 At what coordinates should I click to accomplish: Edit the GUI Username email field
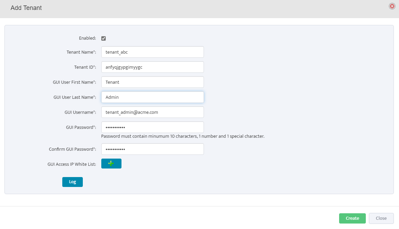[x=152, y=112]
